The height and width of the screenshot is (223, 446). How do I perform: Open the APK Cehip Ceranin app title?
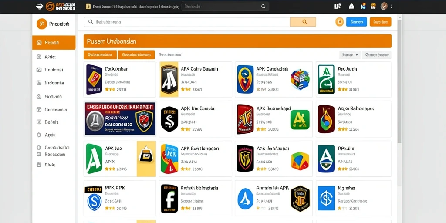tap(199, 69)
